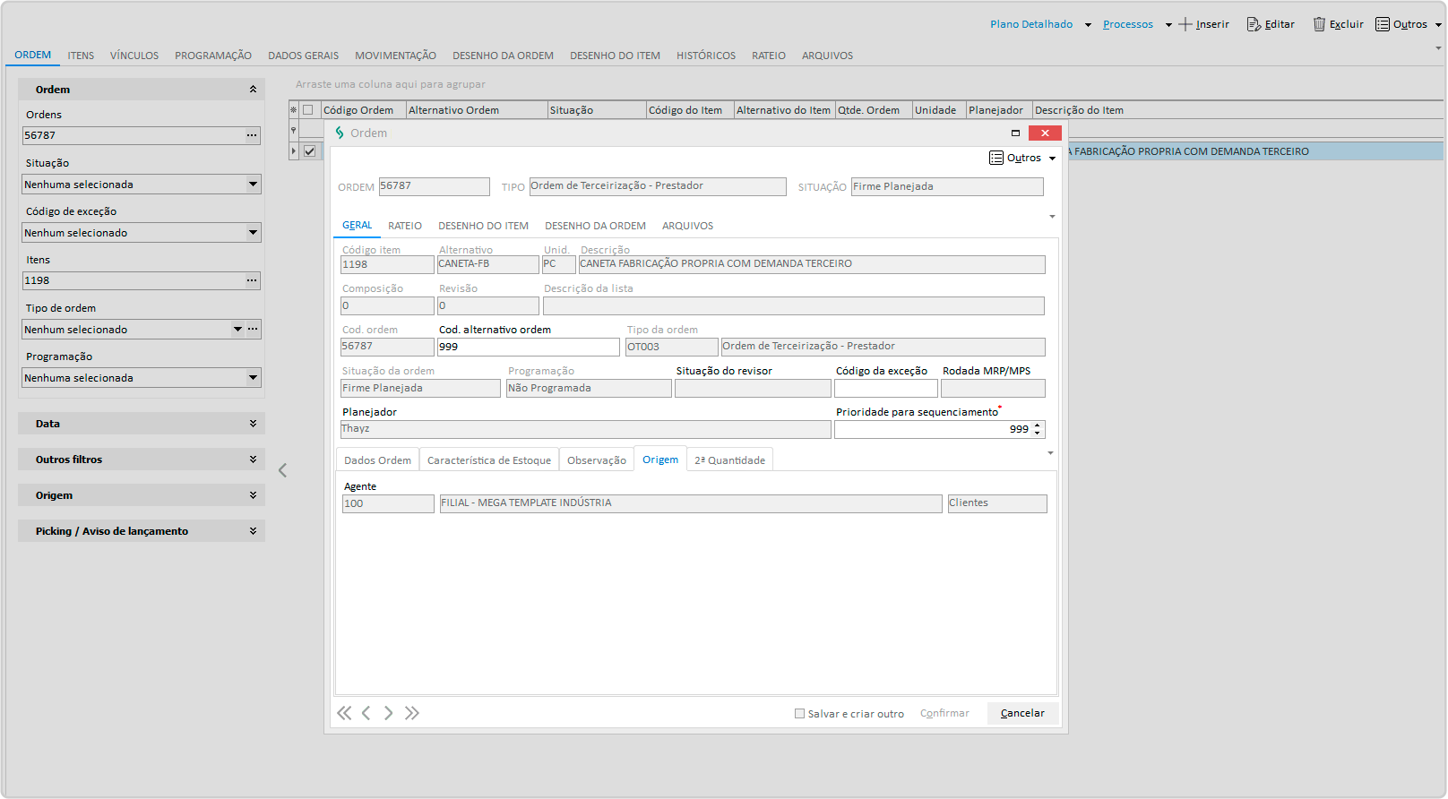Switch to the Observação tab
This screenshot has width=1448, height=799.
click(596, 460)
